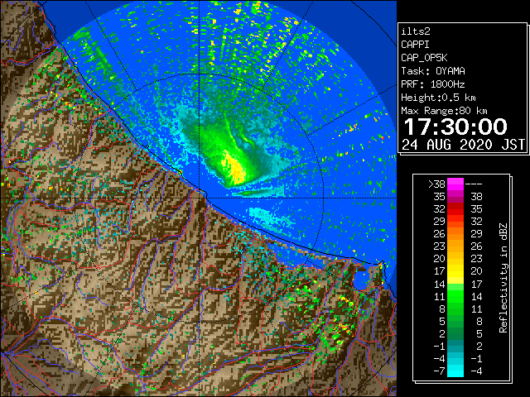
Task: Pick the magenta >38 dBZ legend swatch
Action: tap(455, 184)
